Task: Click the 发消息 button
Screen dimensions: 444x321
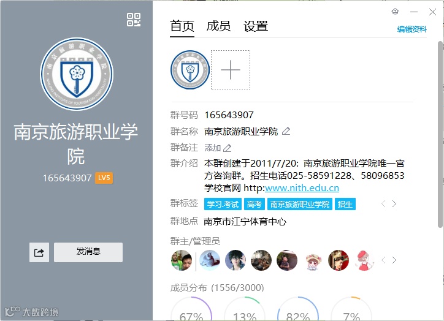Action: (88, 252)
